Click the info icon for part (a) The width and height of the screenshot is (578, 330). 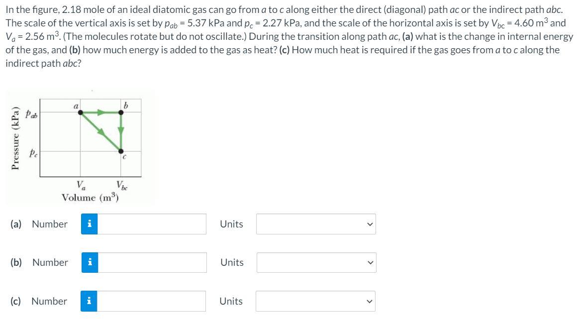(89, 224)
